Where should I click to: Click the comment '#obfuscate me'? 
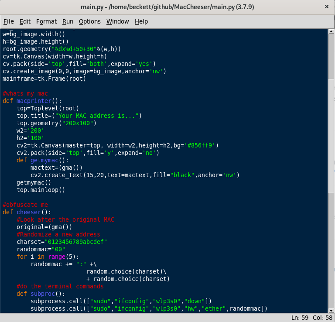pos(25,205)
